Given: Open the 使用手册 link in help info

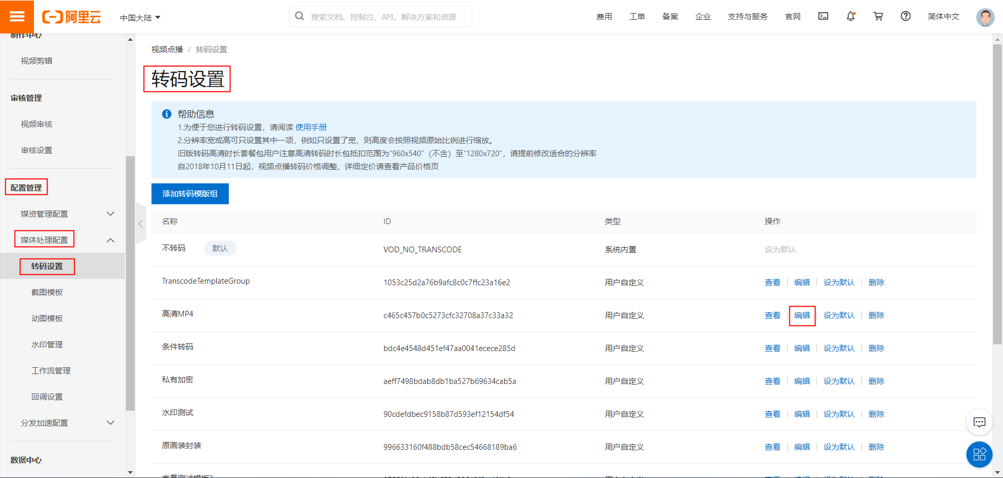Looking at the screenshot, I should coord(311,127).
